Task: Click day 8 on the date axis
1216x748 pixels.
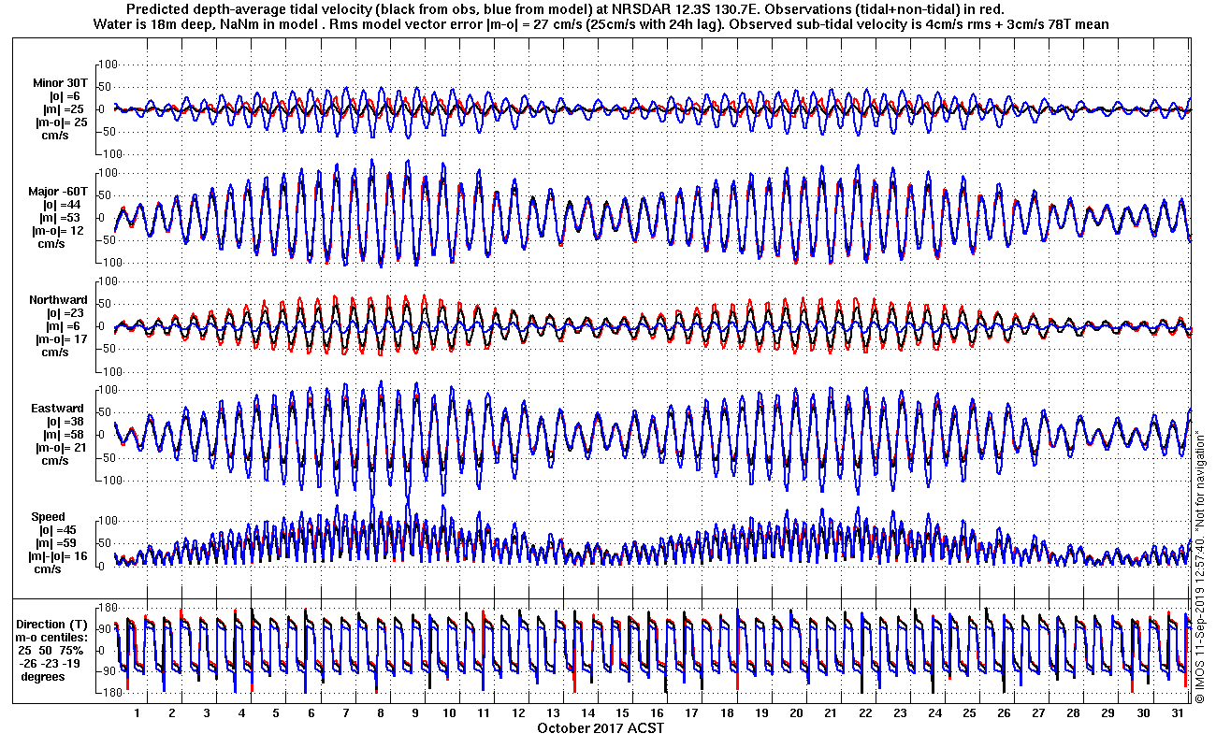Action: [381, 712]
